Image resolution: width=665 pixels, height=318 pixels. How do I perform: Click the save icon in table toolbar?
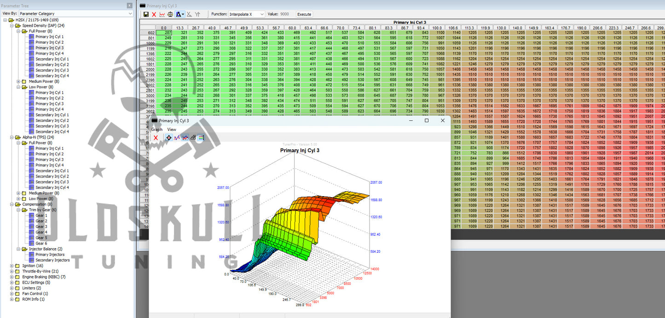click(x=146, y=15)
